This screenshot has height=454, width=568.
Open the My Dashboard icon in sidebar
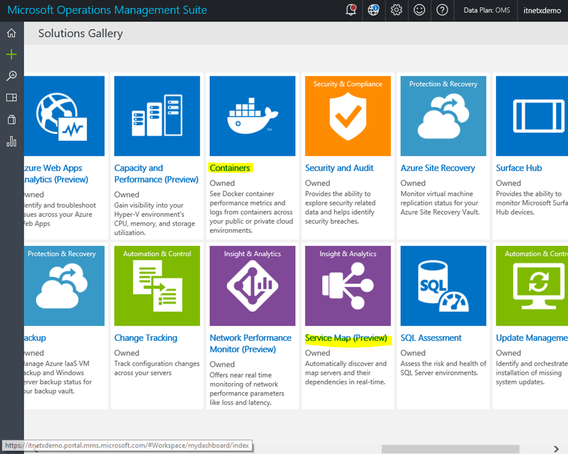point(11,98)
